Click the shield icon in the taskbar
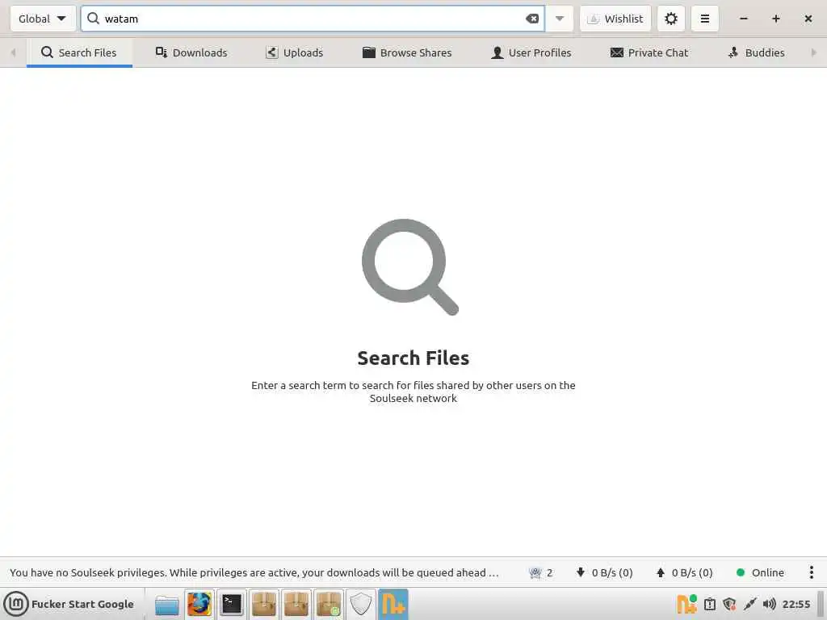The width and height of the screenshot is (827, 620). pos(361,604)
